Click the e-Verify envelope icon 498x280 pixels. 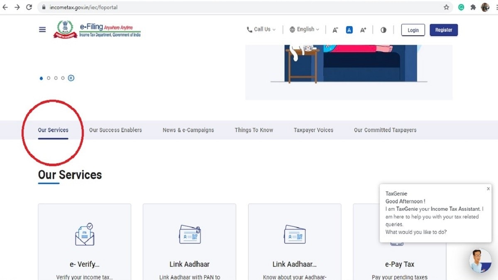pos(84,235)
